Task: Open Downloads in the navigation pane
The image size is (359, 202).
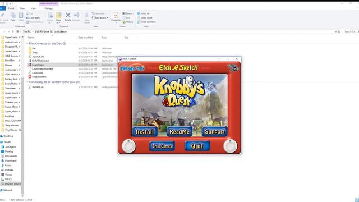Action: (11, 160)
